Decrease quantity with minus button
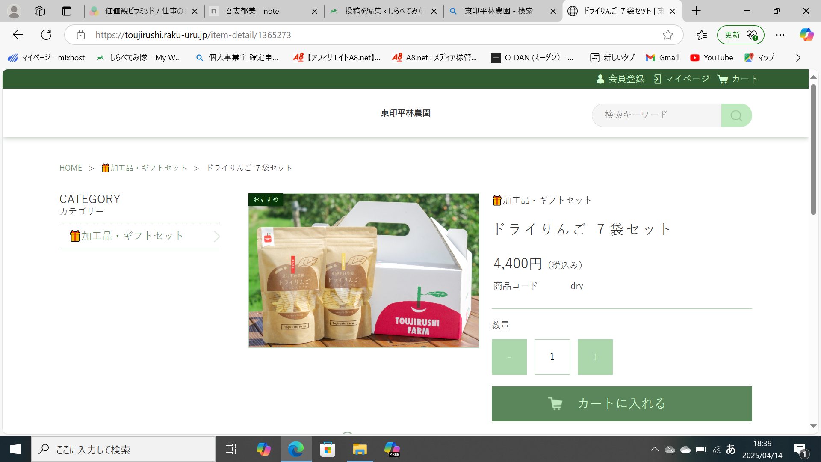821x462 pixels. (x=509, y=357)
